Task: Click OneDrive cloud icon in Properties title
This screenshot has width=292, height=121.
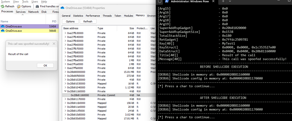Action: coord(62,8)
